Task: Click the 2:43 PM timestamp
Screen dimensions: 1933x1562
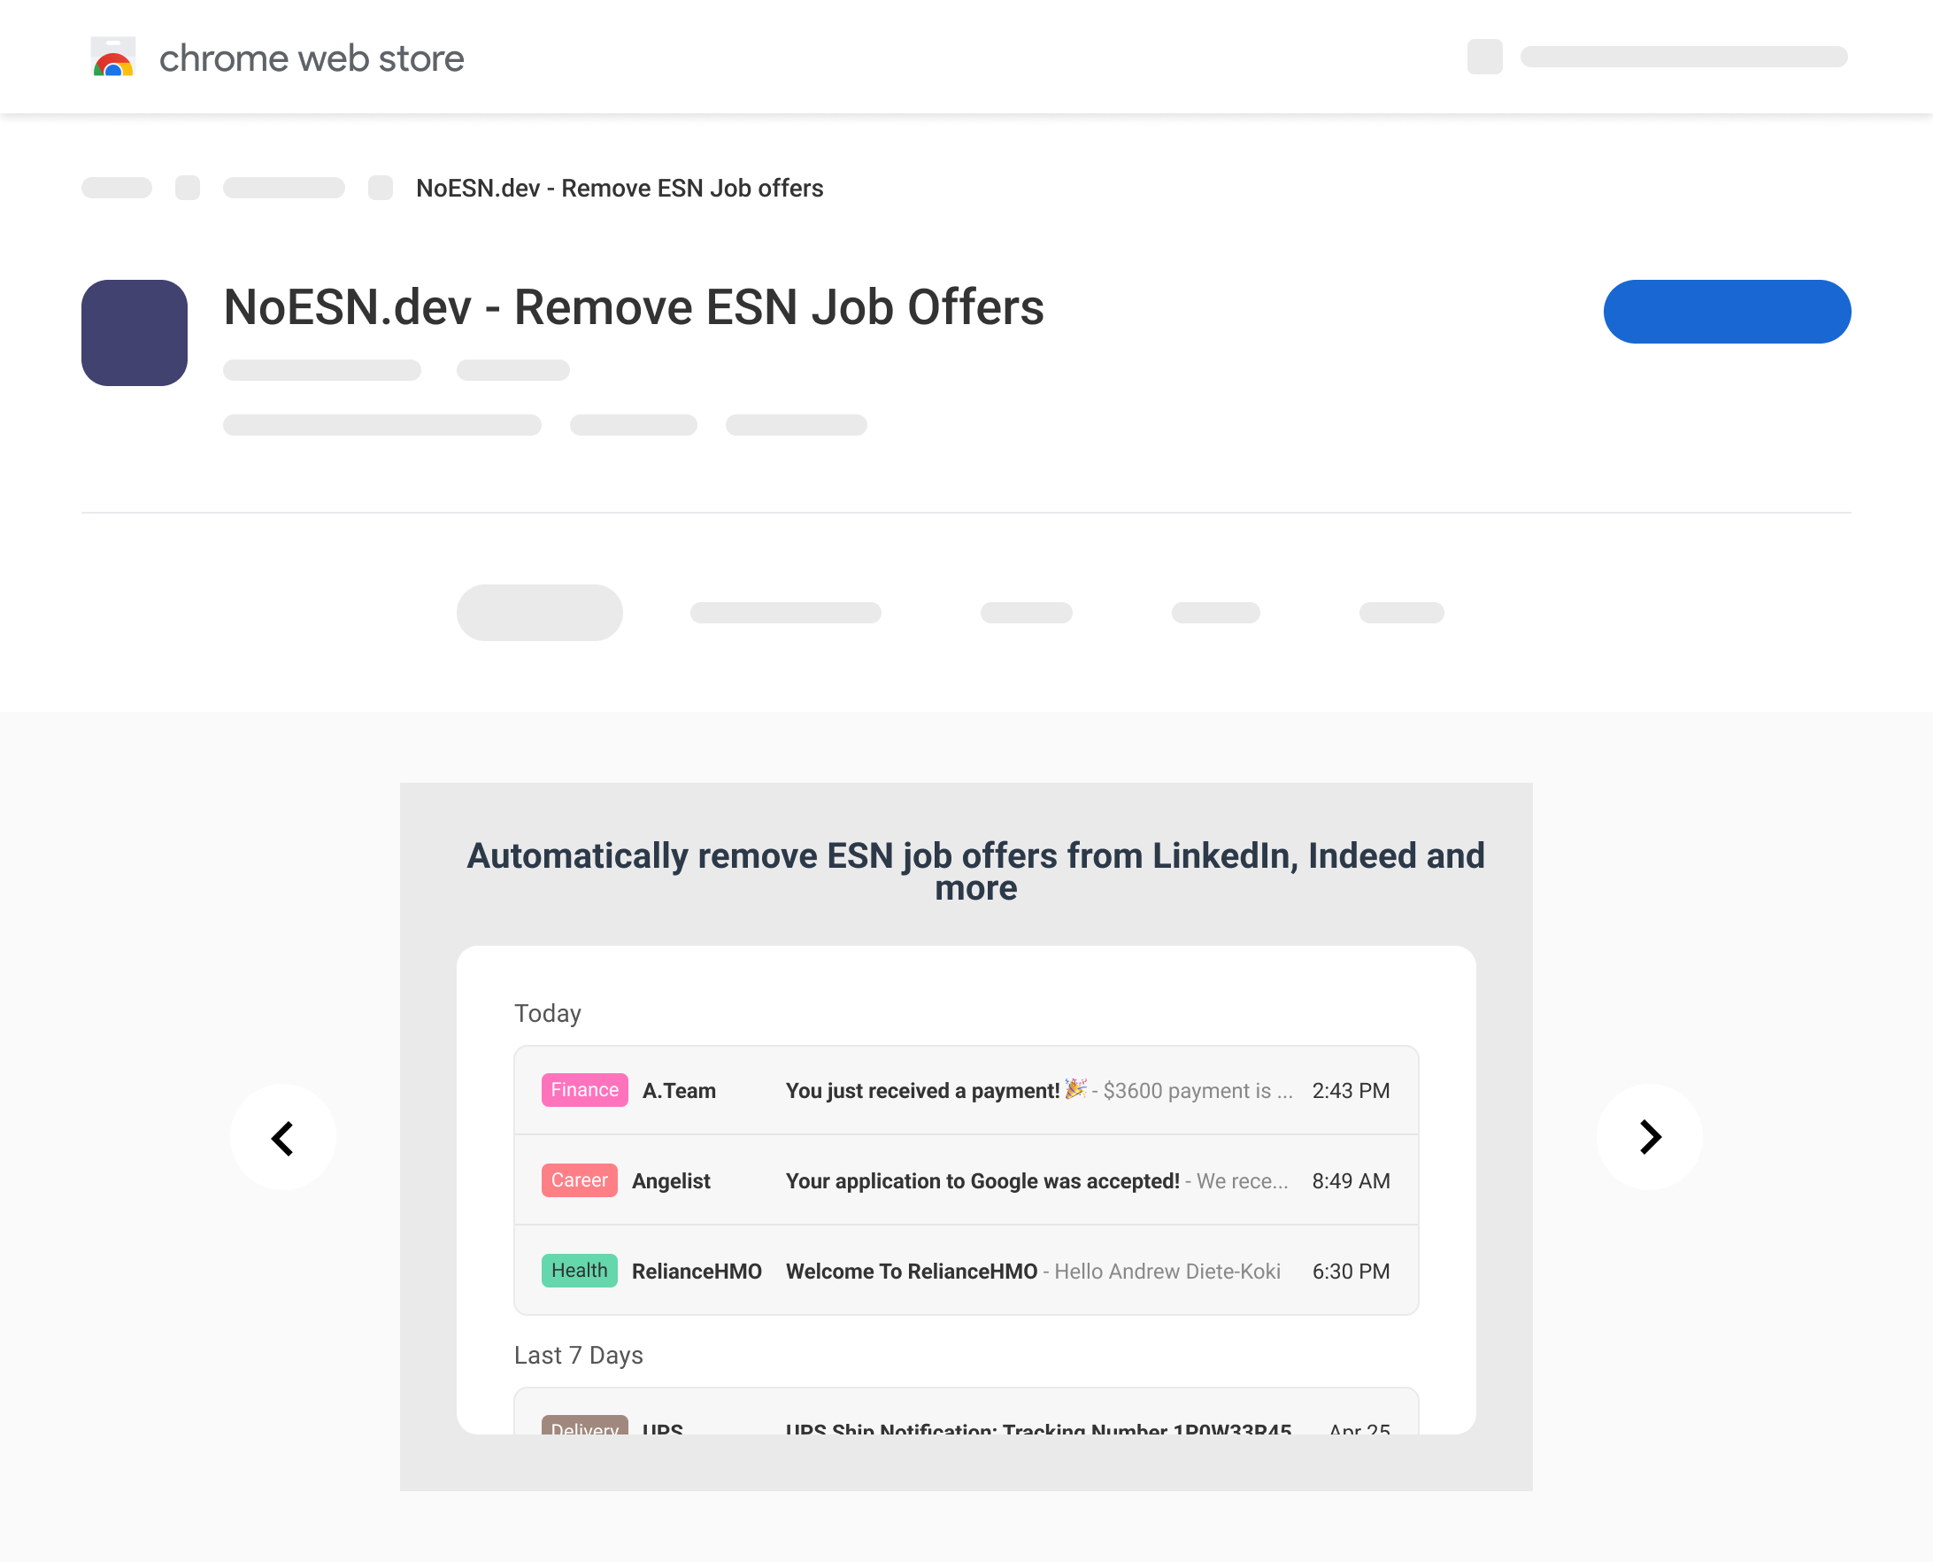Action: pos(1350,1091)
